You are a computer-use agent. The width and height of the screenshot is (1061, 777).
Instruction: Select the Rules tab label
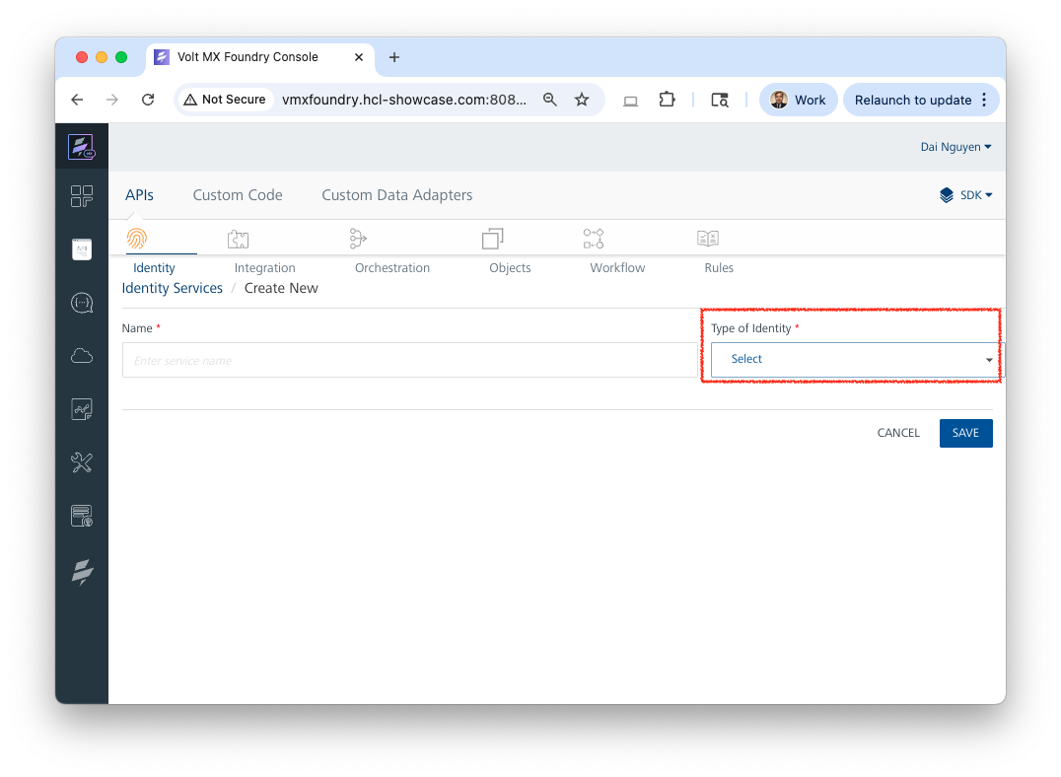pyautogui.click(x=719, y=268)
